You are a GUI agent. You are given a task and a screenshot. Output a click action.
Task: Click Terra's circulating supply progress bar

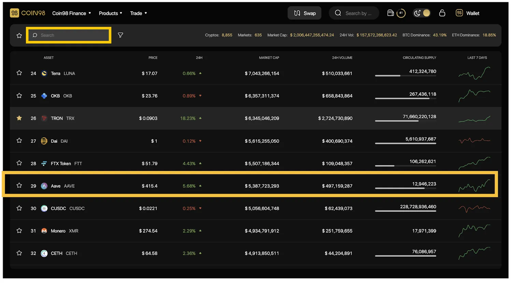tap(406, 76)
